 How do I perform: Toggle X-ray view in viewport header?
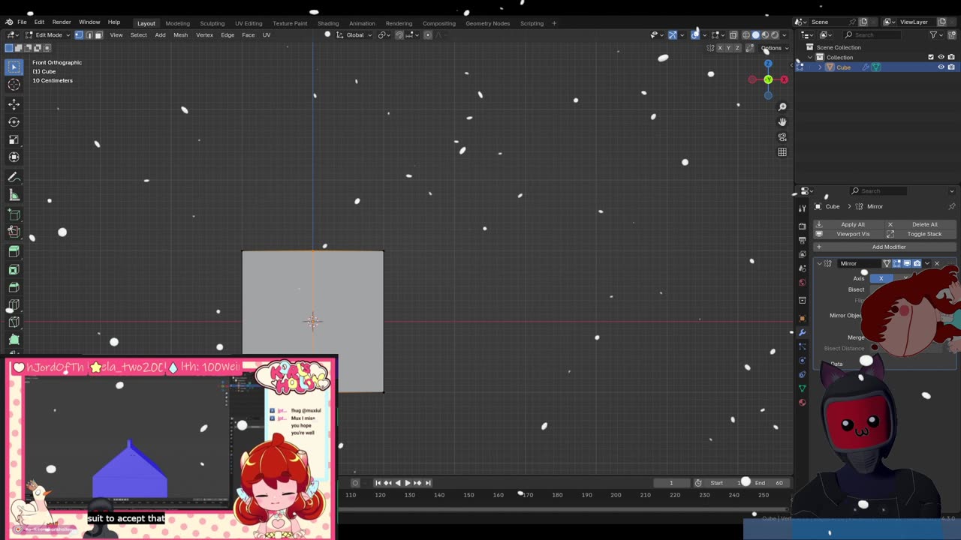coord(734,34)
